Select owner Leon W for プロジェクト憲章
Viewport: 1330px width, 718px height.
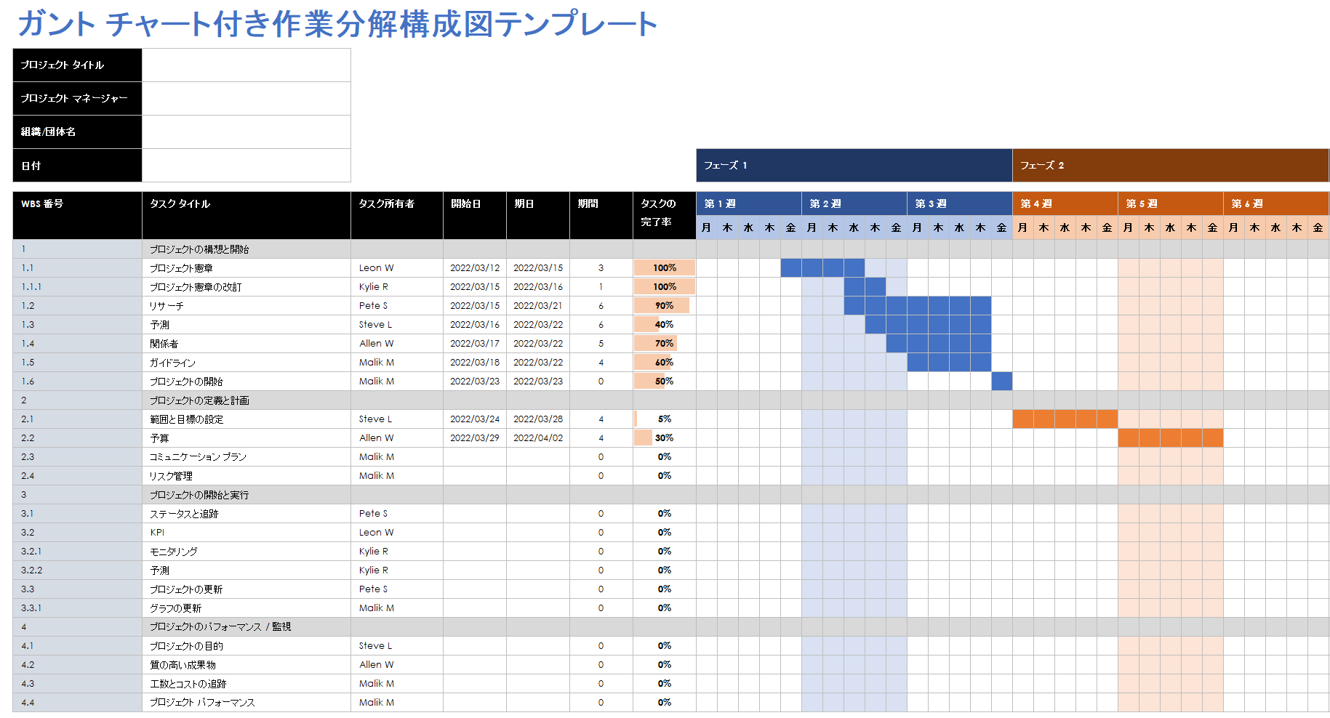tap(397, 268)
